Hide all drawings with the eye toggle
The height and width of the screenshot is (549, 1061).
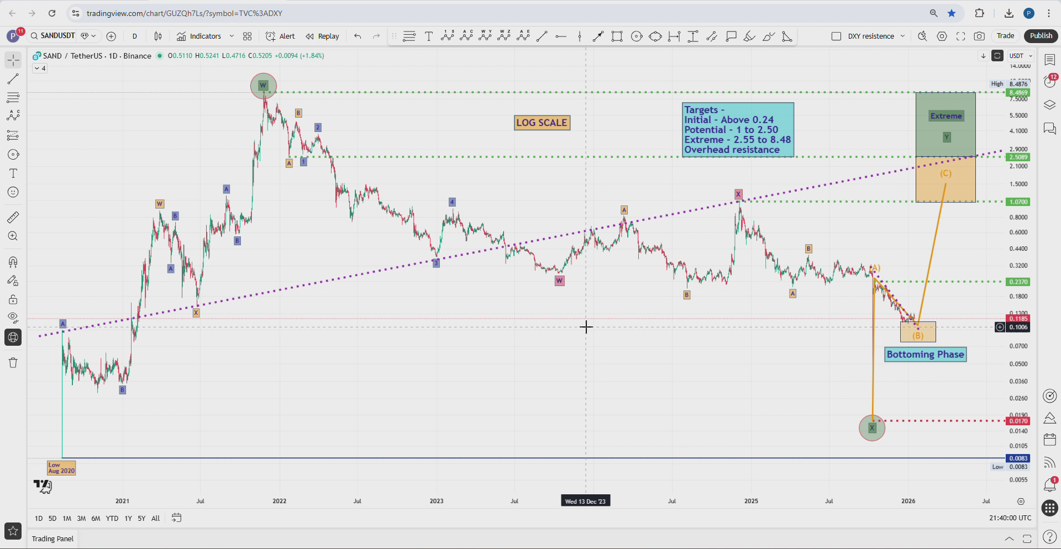(12, 318)
